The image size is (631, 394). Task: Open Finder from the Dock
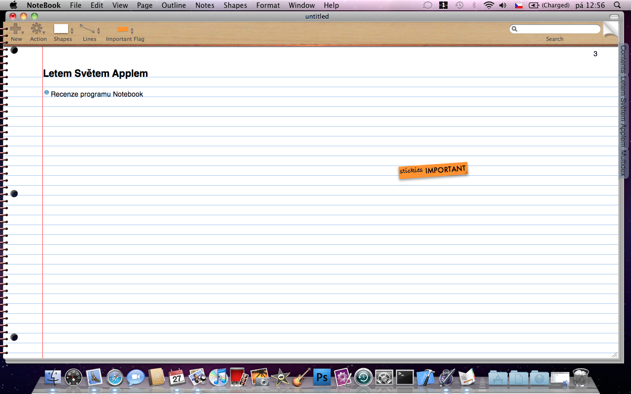[53, 378]
